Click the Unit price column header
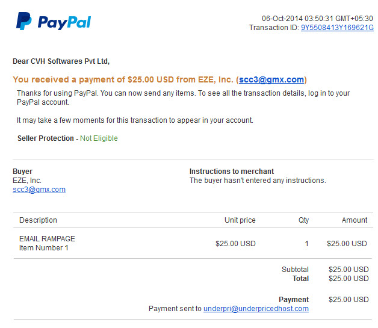The width and height of the screenshot is (378, 328). point(240,220)
